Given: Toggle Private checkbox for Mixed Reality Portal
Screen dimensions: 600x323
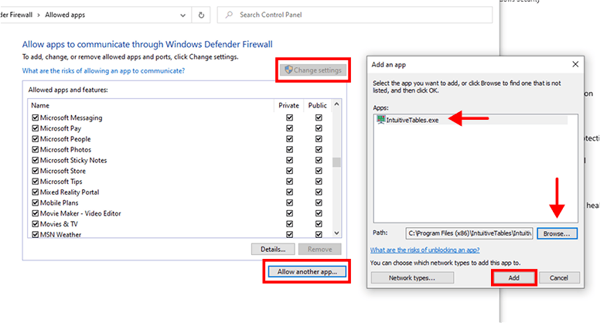Looking at the screenshot, I should click(x=290, y=192).
